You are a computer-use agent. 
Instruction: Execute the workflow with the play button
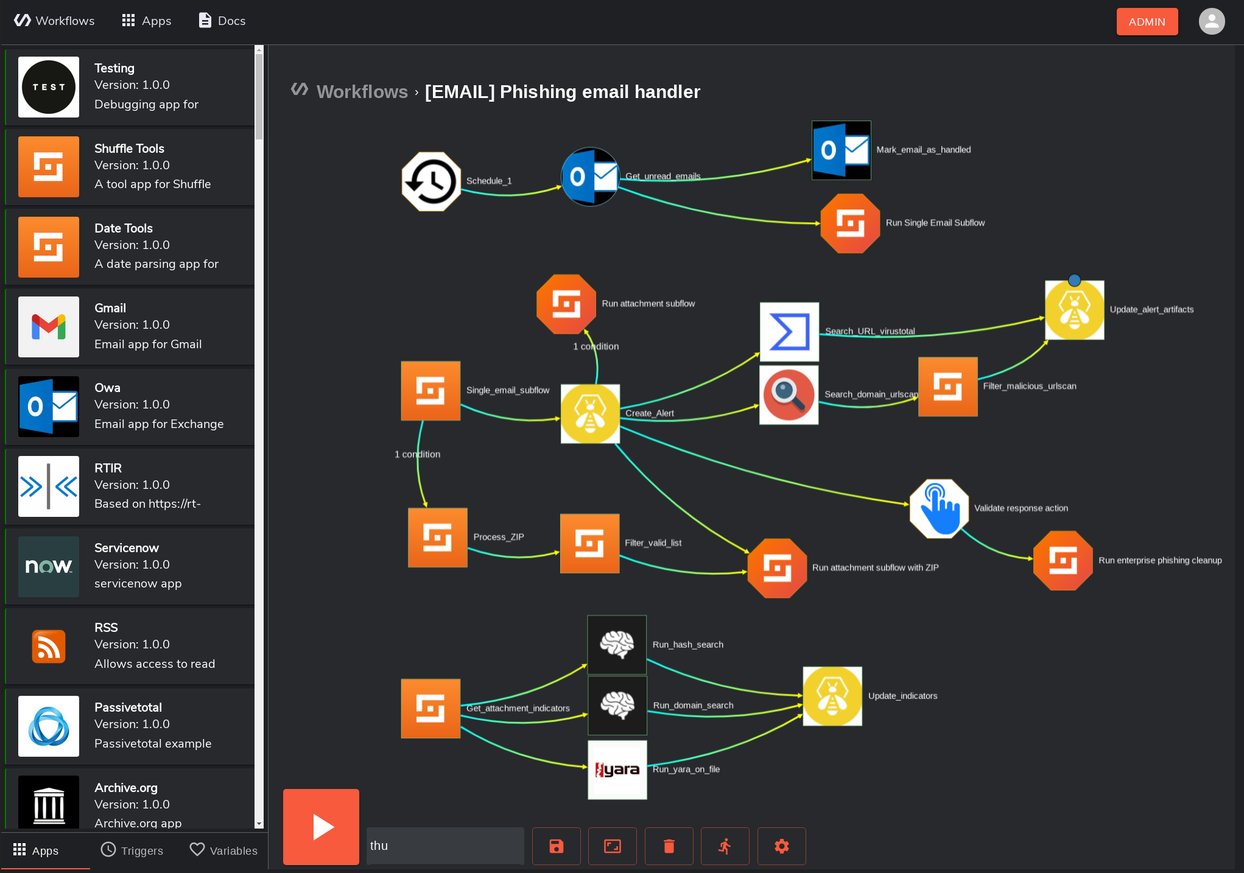tap(321, 827)
